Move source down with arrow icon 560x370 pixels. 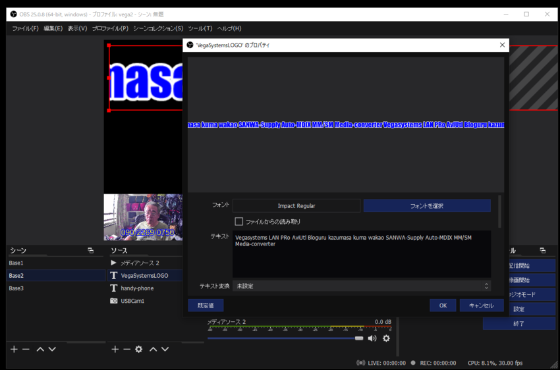[x=165, y=350]
